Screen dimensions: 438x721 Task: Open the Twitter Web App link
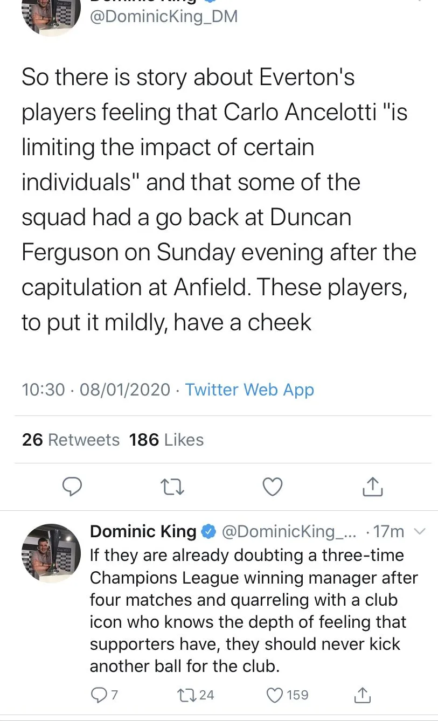coord(249,390)
